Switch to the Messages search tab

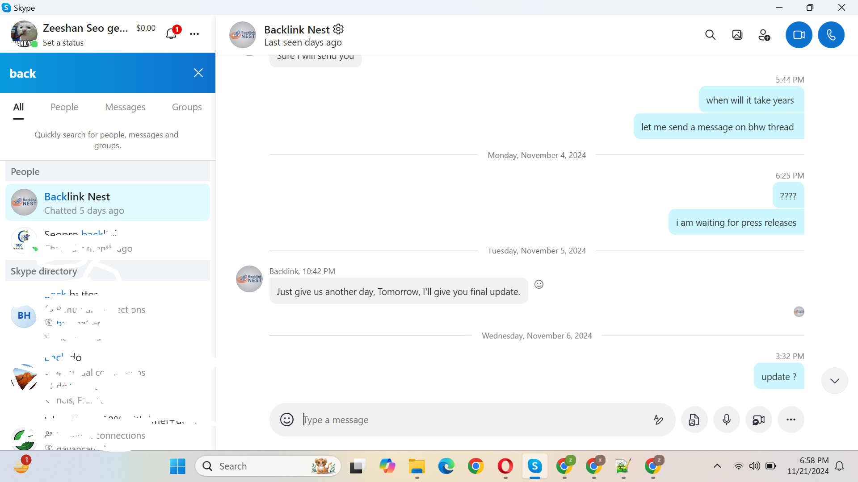pos(125,107)
